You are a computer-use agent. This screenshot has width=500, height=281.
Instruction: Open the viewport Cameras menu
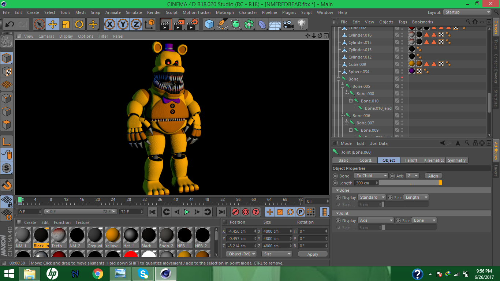46,36
